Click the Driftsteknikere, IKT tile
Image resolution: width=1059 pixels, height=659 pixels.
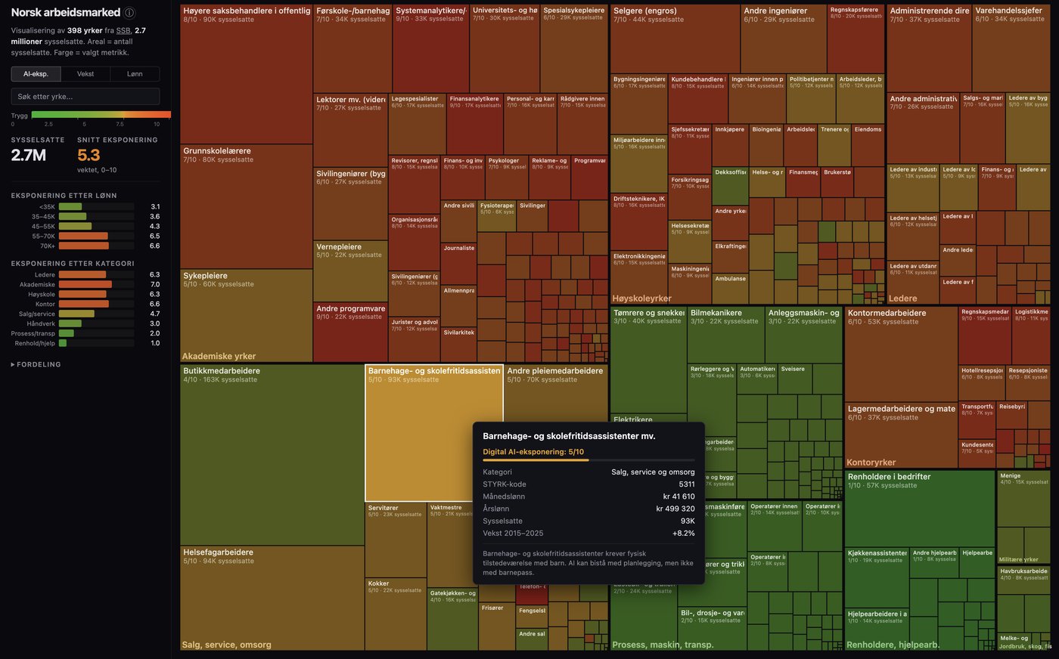coord(639,223)
